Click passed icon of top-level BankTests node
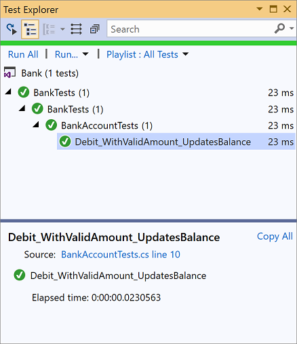 24,92
